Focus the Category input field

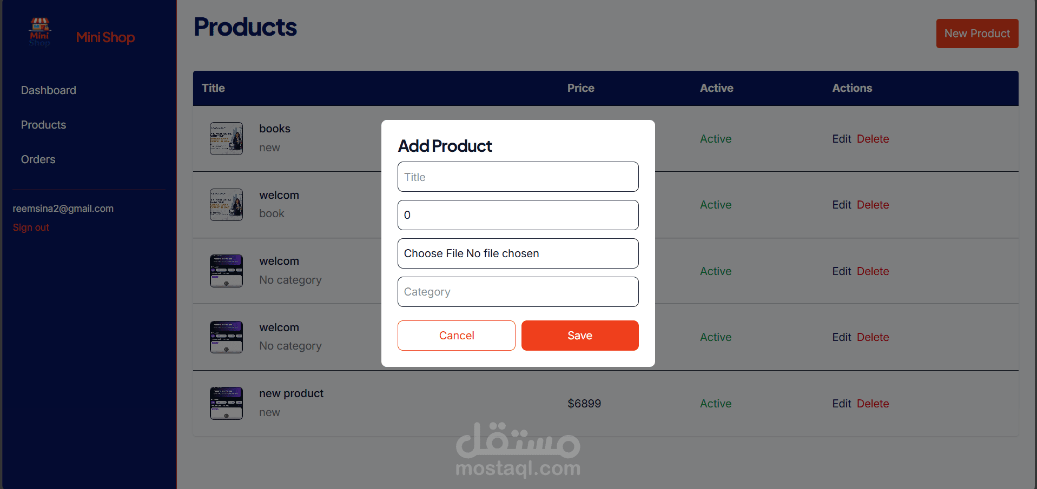518,292
